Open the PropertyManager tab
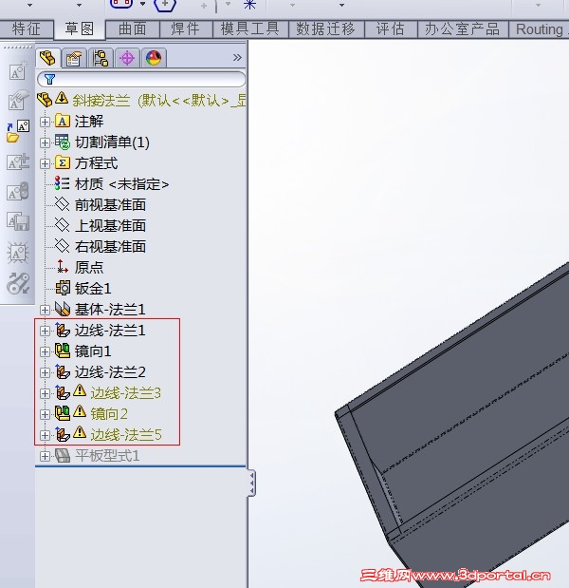 click(x=74, y=59)
